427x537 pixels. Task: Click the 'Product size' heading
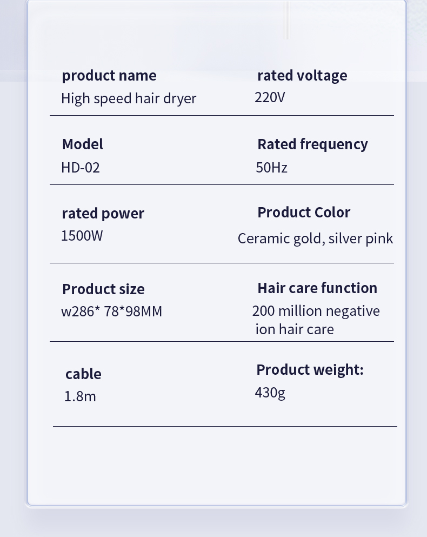pyautogui.click(x=103, y=289)
